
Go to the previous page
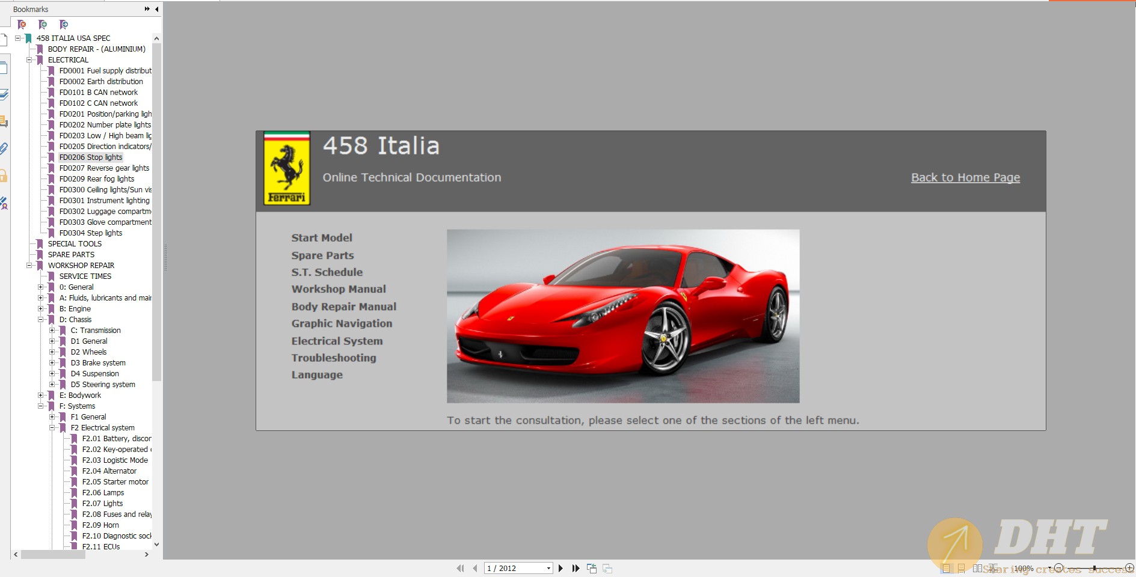pos(475,568)
